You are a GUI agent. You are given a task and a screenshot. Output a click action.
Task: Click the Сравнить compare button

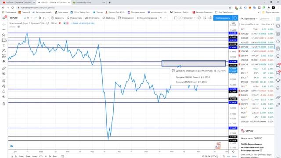click(58, 18)
